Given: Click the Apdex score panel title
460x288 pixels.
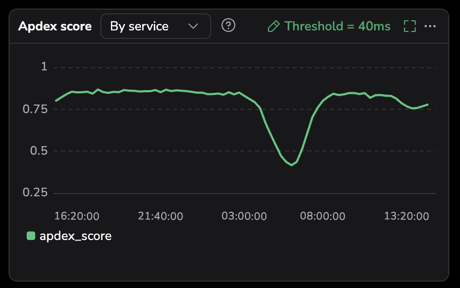Looking at the screenshot, I should (55, 26).
